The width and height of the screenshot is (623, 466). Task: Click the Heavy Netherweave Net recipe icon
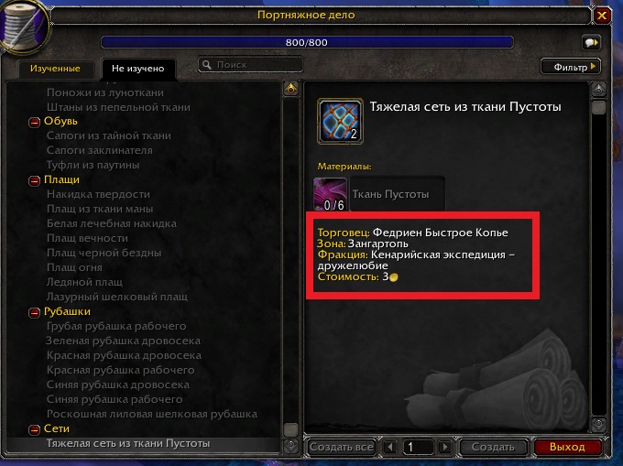coord(340,121)
